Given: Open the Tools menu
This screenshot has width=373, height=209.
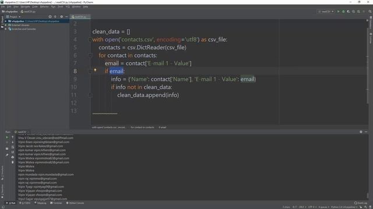Looking at the screenshot, I should pos(61,6).
